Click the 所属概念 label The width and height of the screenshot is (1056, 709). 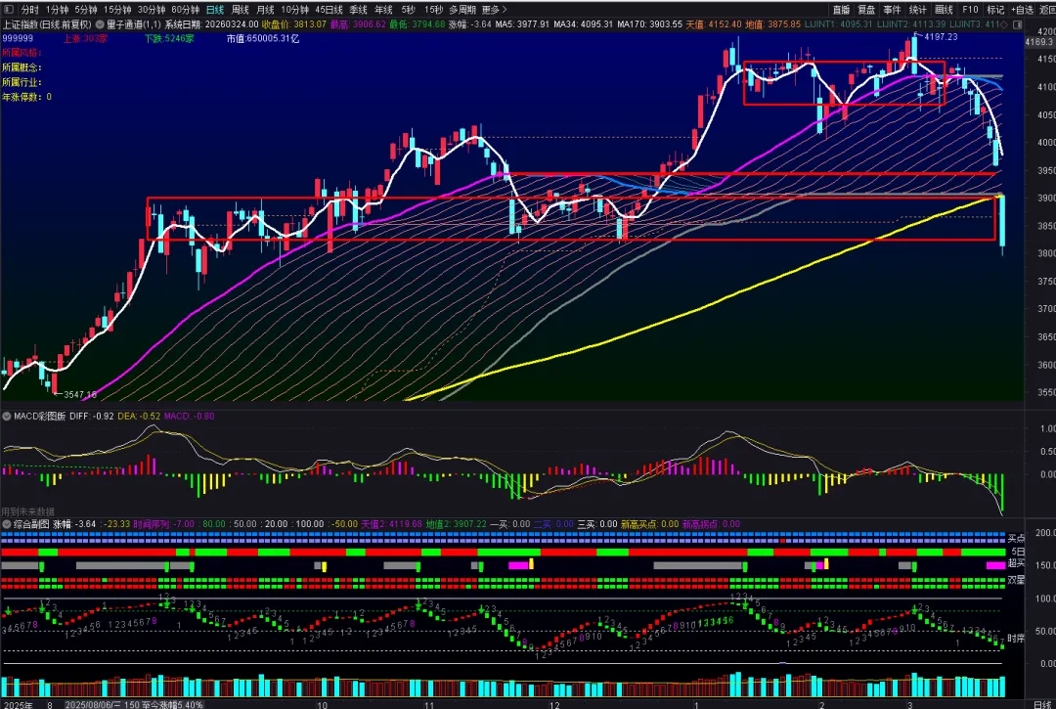click(22, 67)
